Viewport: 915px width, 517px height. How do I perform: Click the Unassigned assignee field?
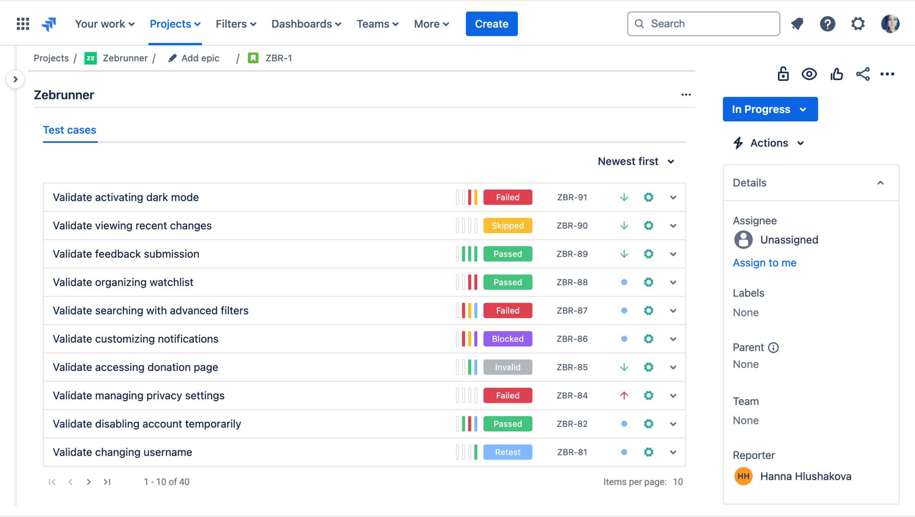click(x=776, y=240)
